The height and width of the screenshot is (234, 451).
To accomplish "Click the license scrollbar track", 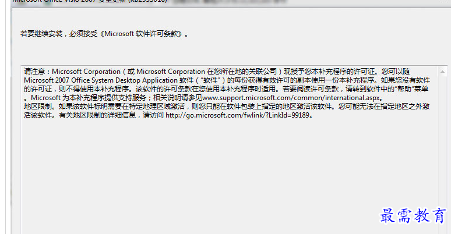I will click(442, 155).
